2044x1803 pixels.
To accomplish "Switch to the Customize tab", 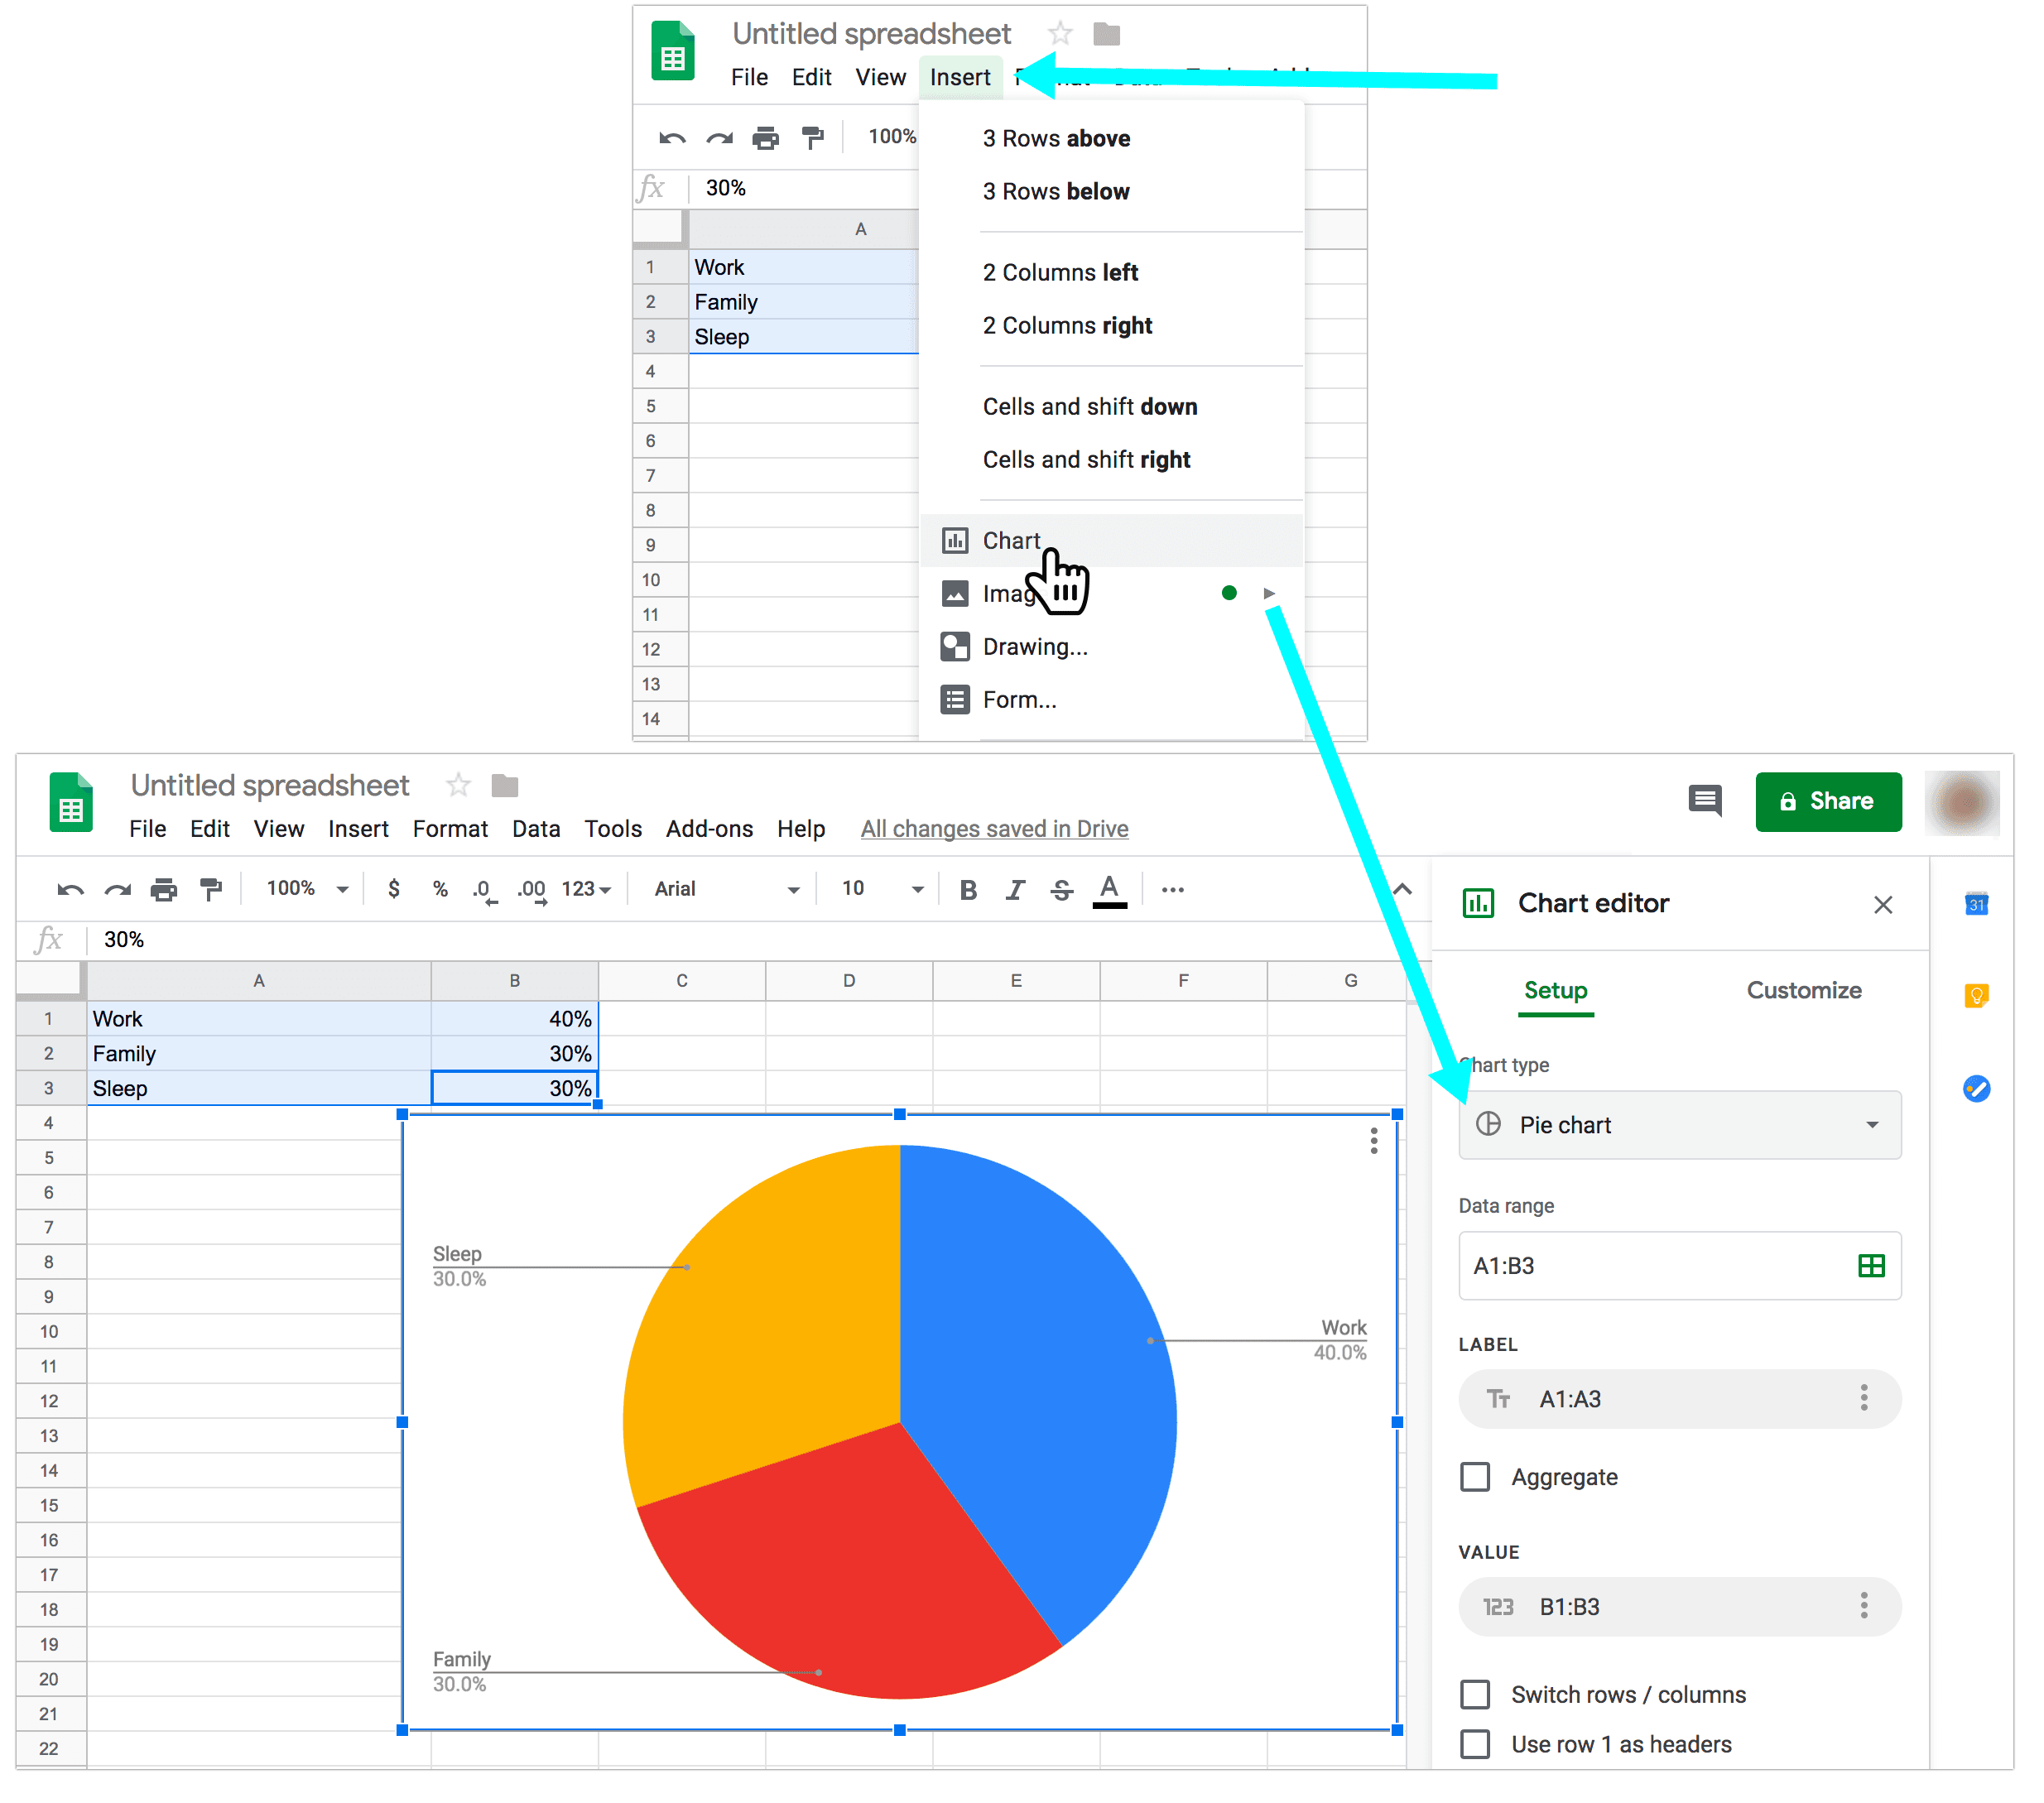I will tap(1804, 990).
